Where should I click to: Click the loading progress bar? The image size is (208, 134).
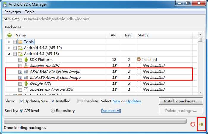(x=95, y=121)
